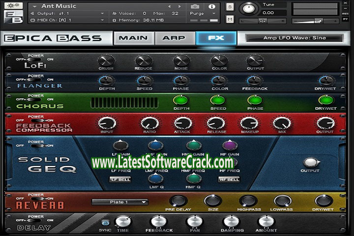Viewport: 354px width, 236px height.
Task: Click the Delay Feedback knob
Action: (x=158, y=222)
